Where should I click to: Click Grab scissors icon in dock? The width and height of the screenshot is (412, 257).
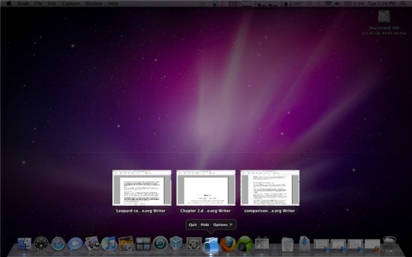(262, 243)
